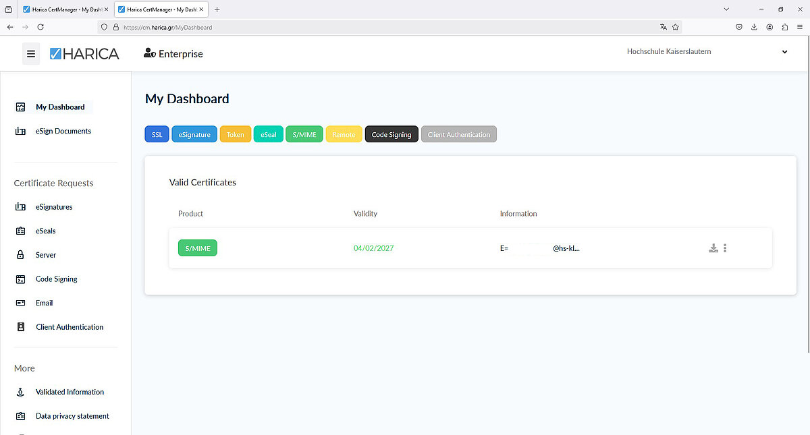Click the eSign Documents sidebar icon
810x435 pixels.
coord(20,131)
